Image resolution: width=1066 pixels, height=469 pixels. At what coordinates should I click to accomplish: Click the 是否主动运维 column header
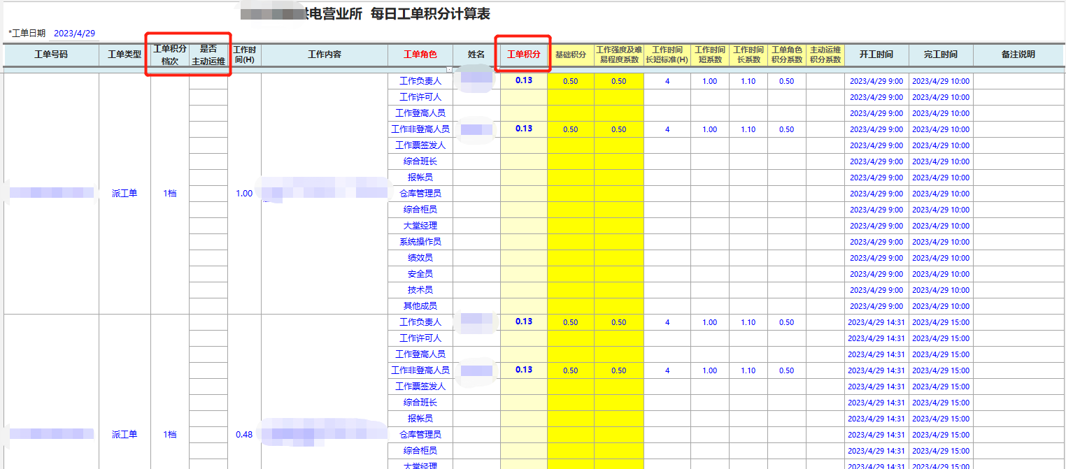coord(208,55)
